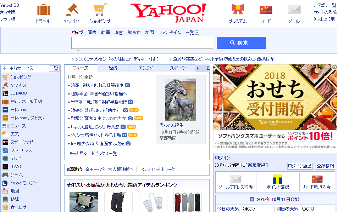Open スポーツナビ from the sidebar icons
Viewport: 338px width, 212px height.
tap(5, 142)
